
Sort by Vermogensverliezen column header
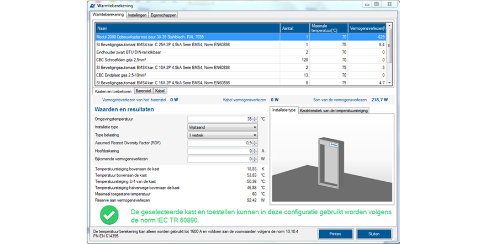367,28
